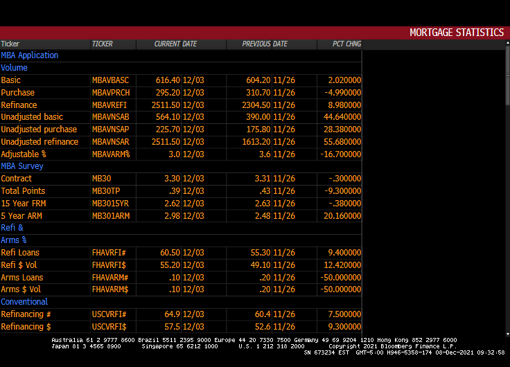Click the Conventional section heading

point(24,302)
